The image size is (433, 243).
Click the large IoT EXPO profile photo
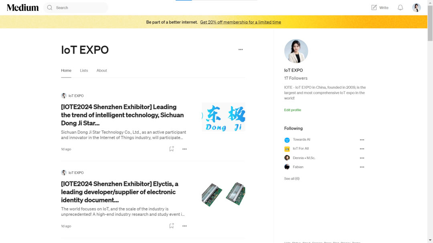point(296,51)
